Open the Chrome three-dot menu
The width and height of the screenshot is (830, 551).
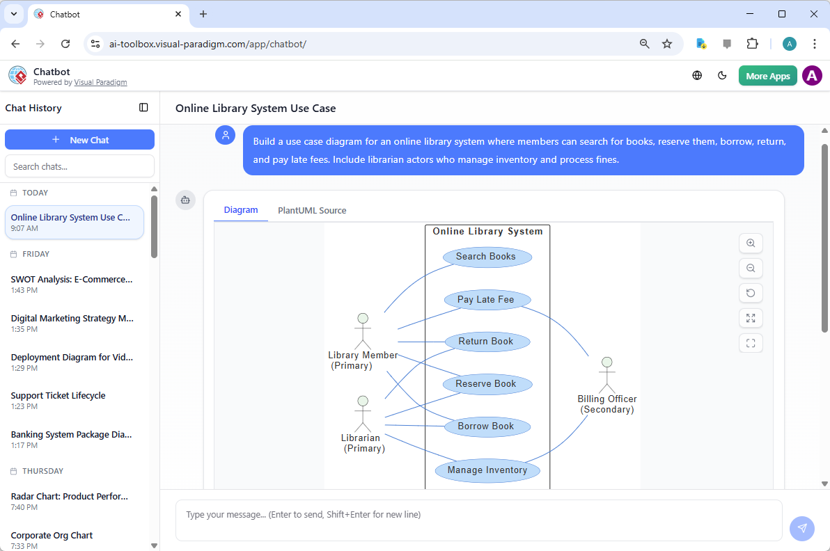point(815,43)
